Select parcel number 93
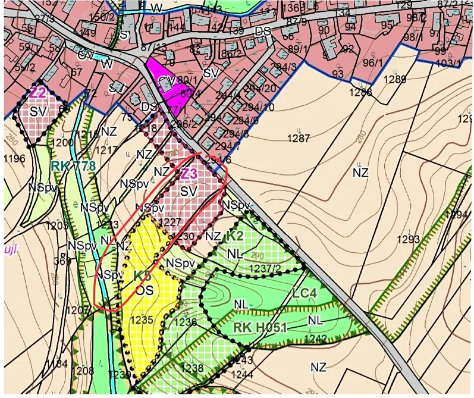 tap(338, 74)
